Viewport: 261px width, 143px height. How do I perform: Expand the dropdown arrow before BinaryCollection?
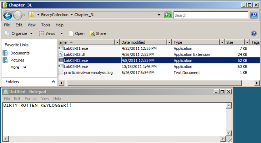coord(38,15)
